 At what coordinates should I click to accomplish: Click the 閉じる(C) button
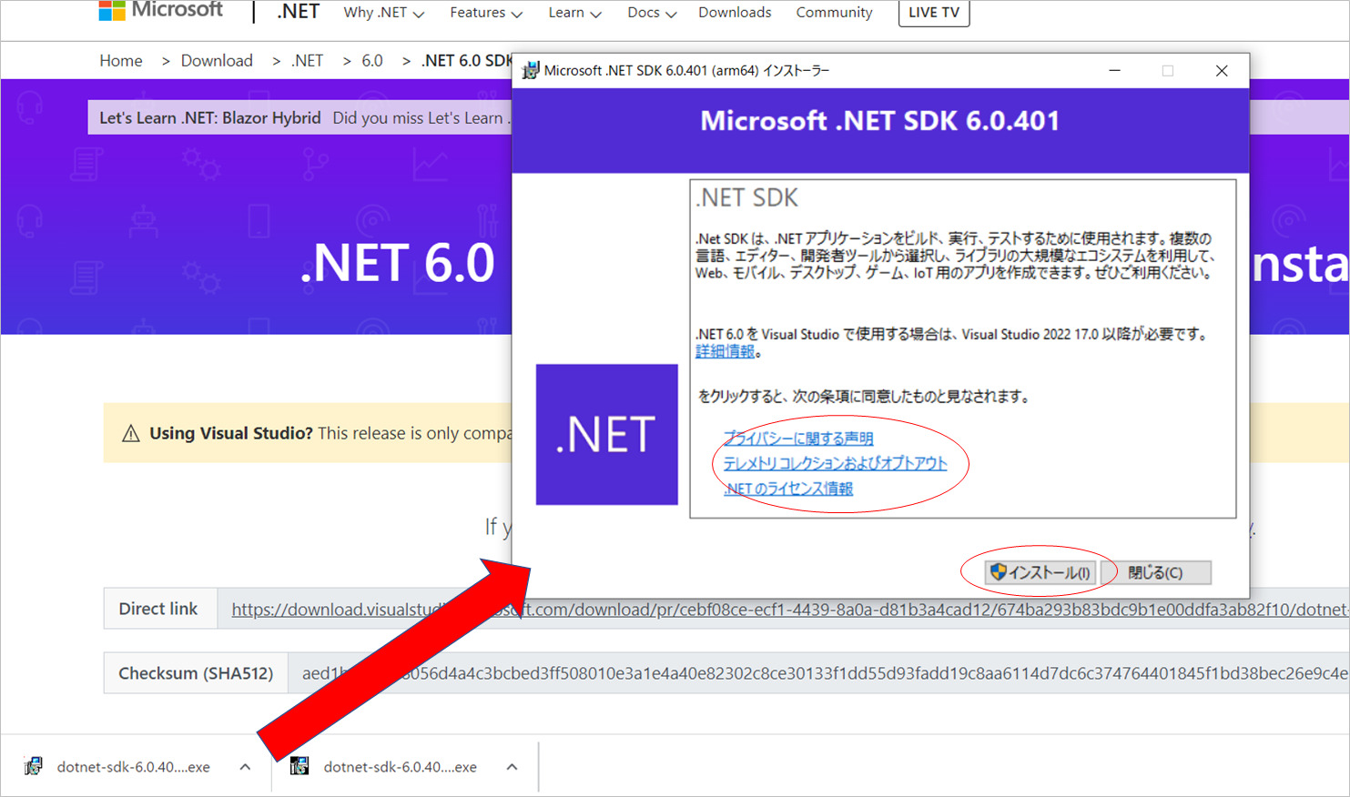click(x=1156, y=572)
